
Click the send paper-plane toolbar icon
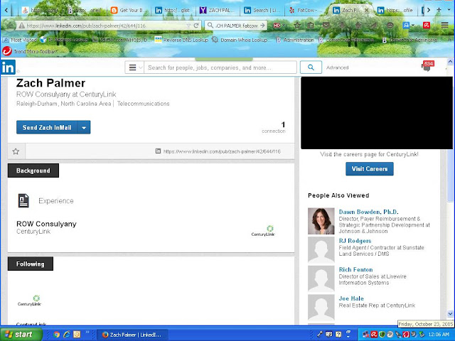pos(374,26)
